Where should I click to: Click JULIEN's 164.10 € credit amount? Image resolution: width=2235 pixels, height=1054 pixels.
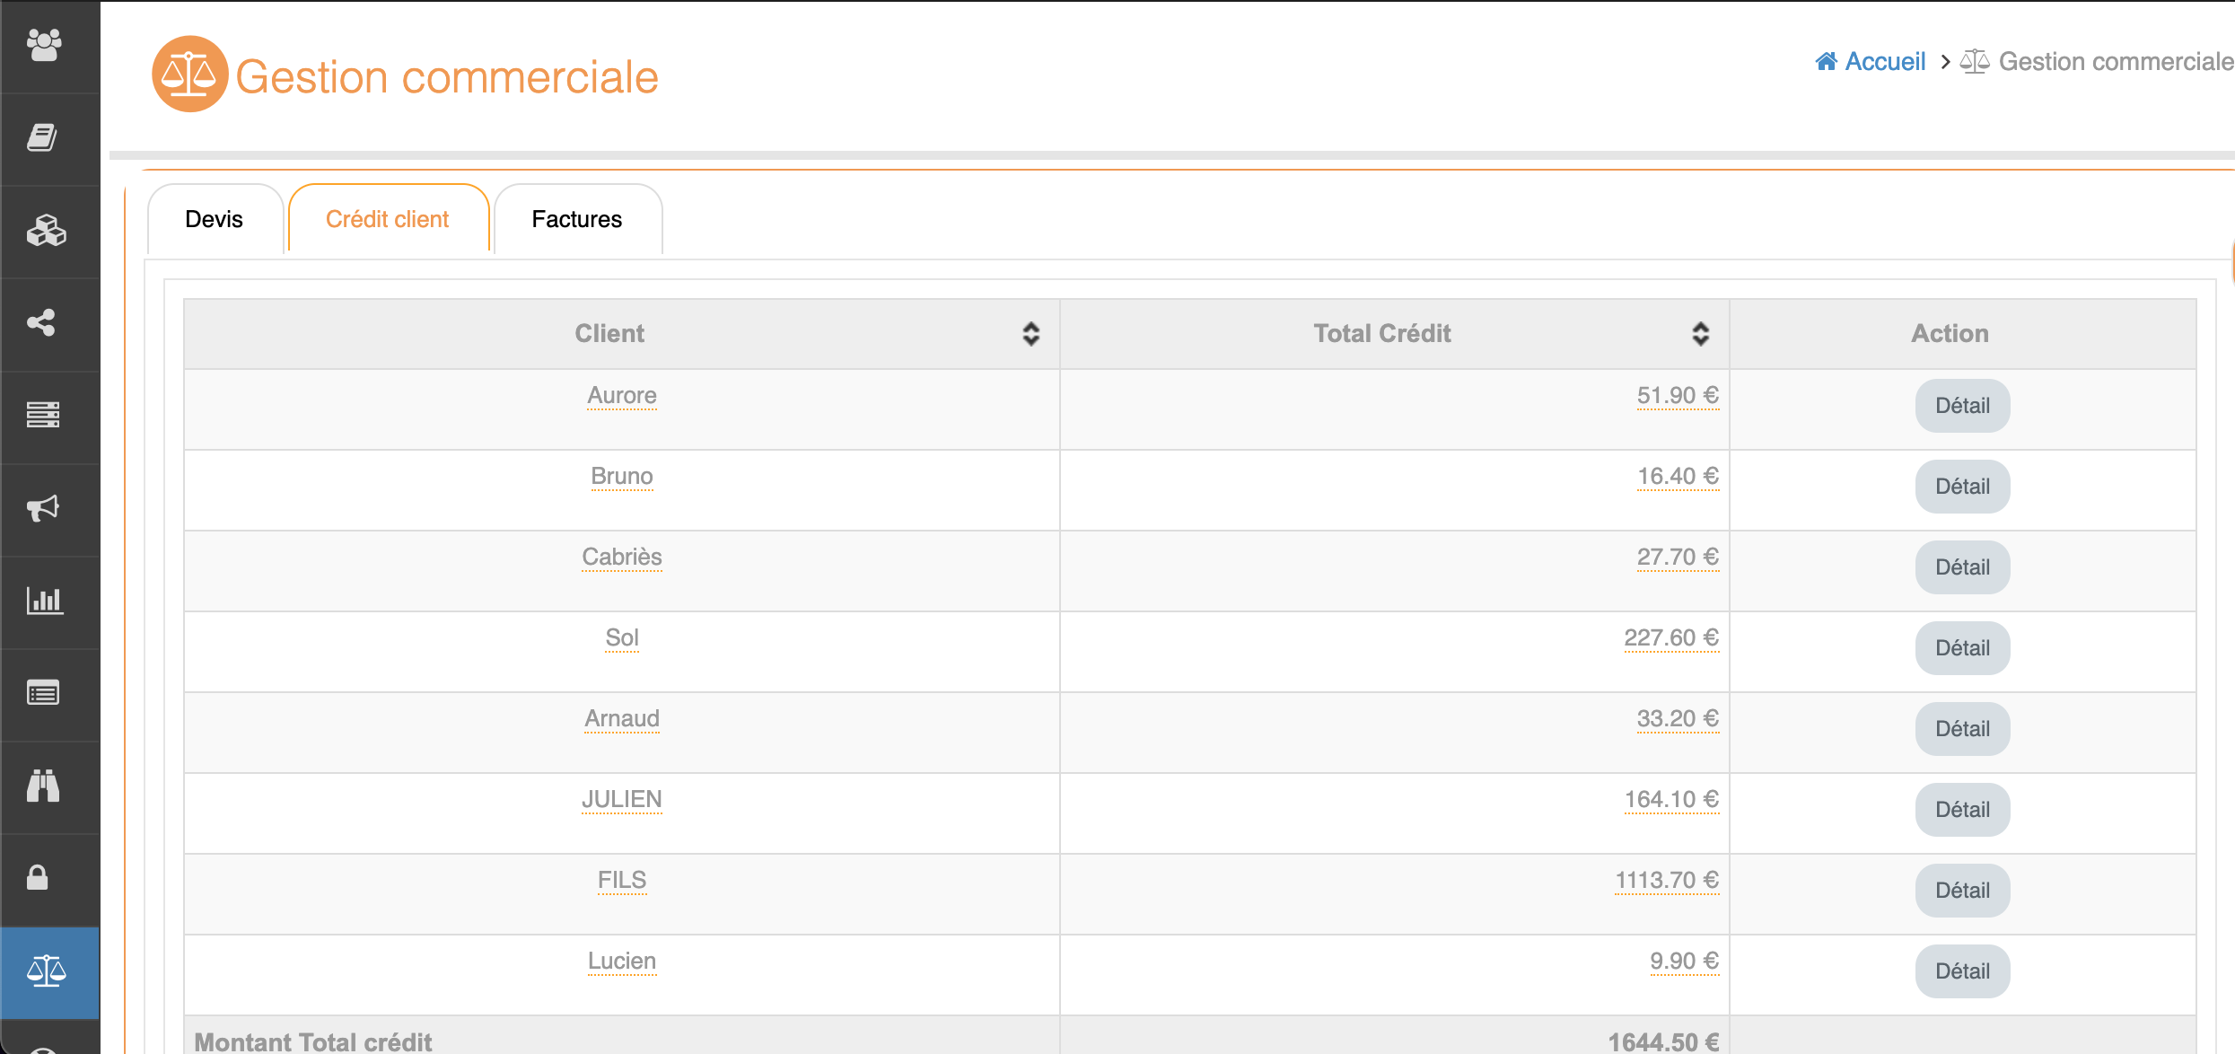click(x=1670, y=800)
